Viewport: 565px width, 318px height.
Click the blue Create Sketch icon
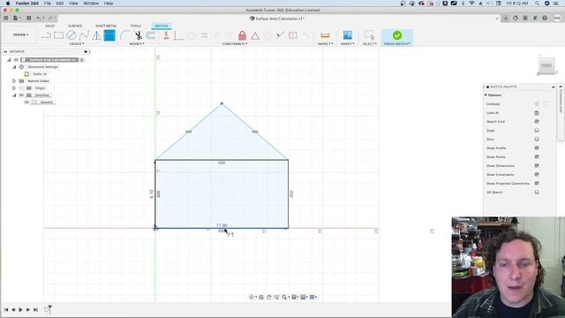coord(109,35)
